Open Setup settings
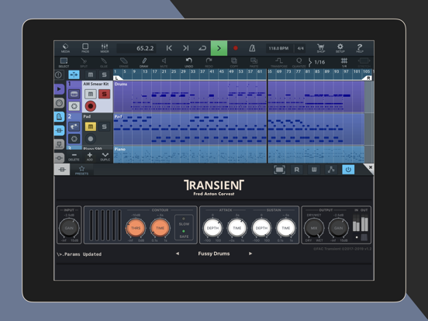 [340, 48]
